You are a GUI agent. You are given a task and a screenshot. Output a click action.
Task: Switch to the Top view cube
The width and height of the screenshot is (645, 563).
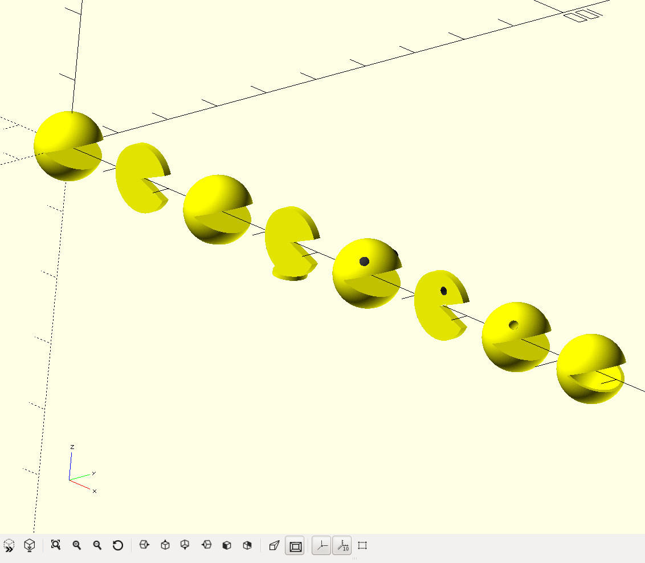pos(165,545)
